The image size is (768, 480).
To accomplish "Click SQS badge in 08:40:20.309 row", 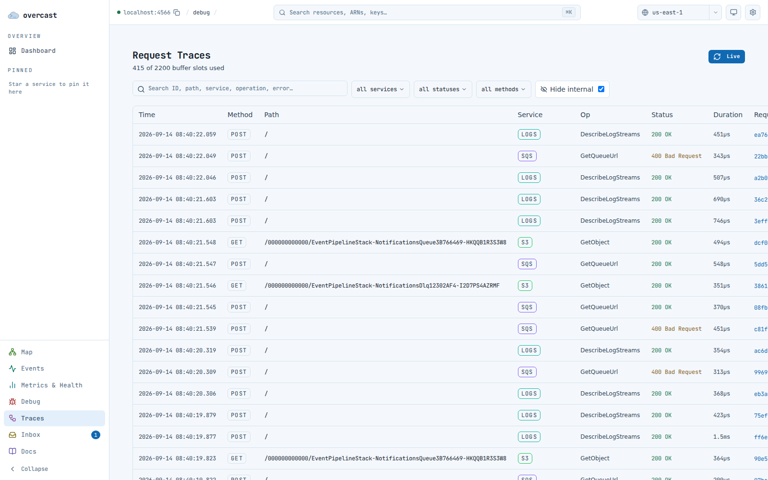I will 527,372.
